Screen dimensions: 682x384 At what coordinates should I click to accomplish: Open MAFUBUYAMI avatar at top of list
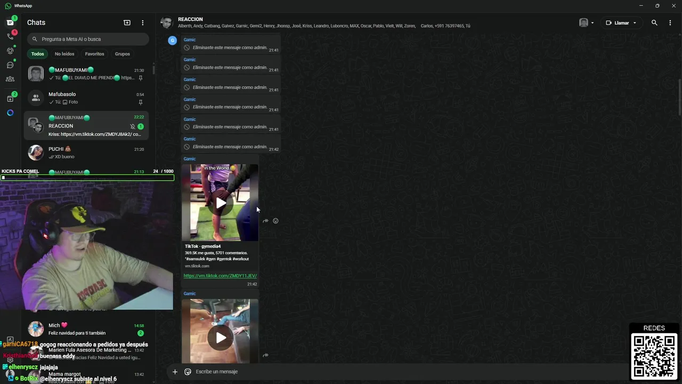pos(36,74)
